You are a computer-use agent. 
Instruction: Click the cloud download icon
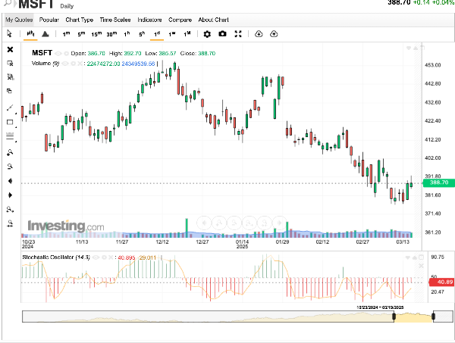(259, 34)
